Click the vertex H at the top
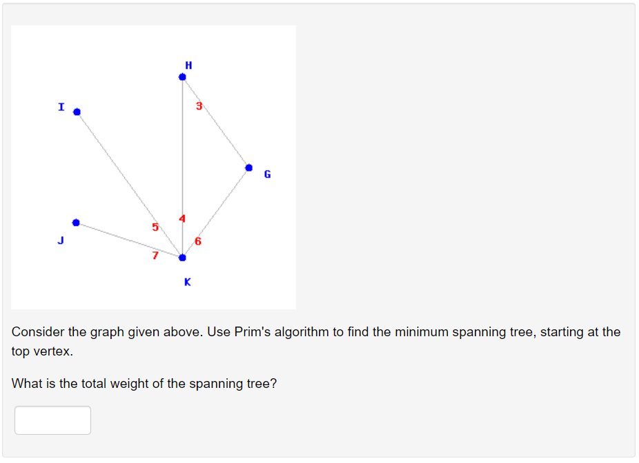Image resolution: width=639 pixels, height=463 pixels. [x=182, y=76]
